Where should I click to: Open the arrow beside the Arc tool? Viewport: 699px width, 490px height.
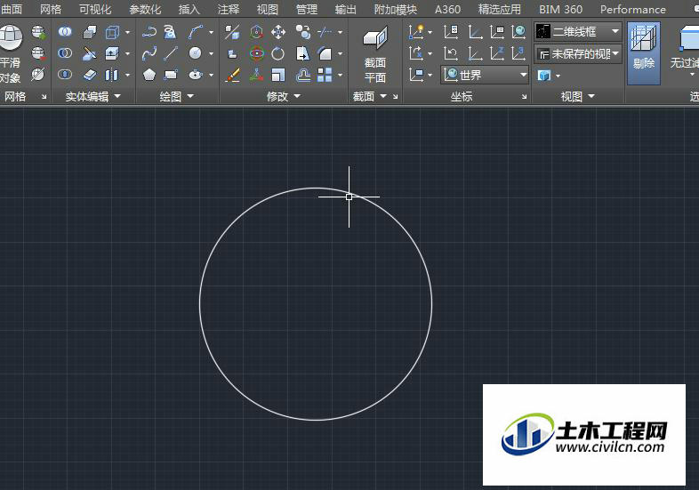click(x=211, y=32)
